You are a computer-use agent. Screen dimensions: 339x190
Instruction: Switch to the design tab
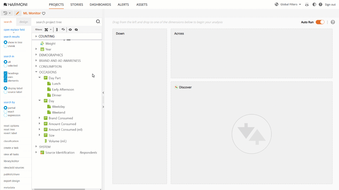(x=24, y=22)
